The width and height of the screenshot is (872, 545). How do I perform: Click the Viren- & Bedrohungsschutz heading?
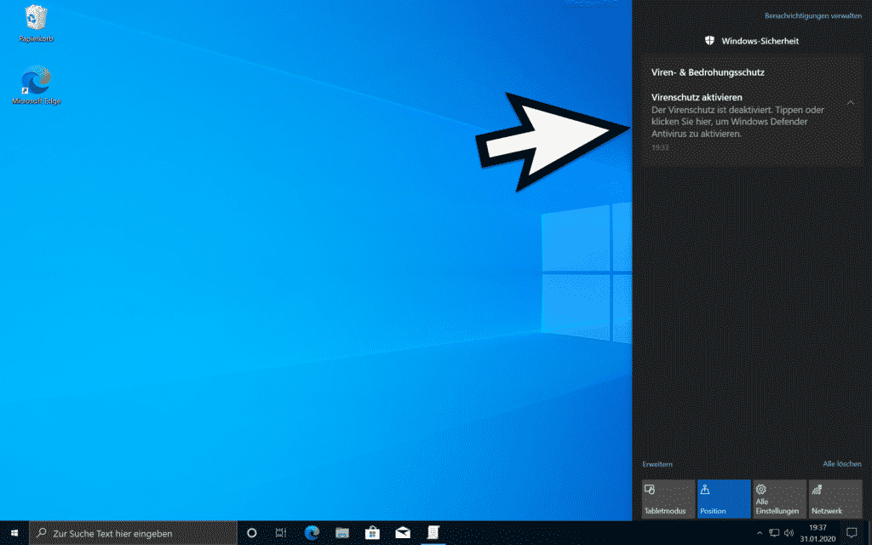tap(708, 72)
